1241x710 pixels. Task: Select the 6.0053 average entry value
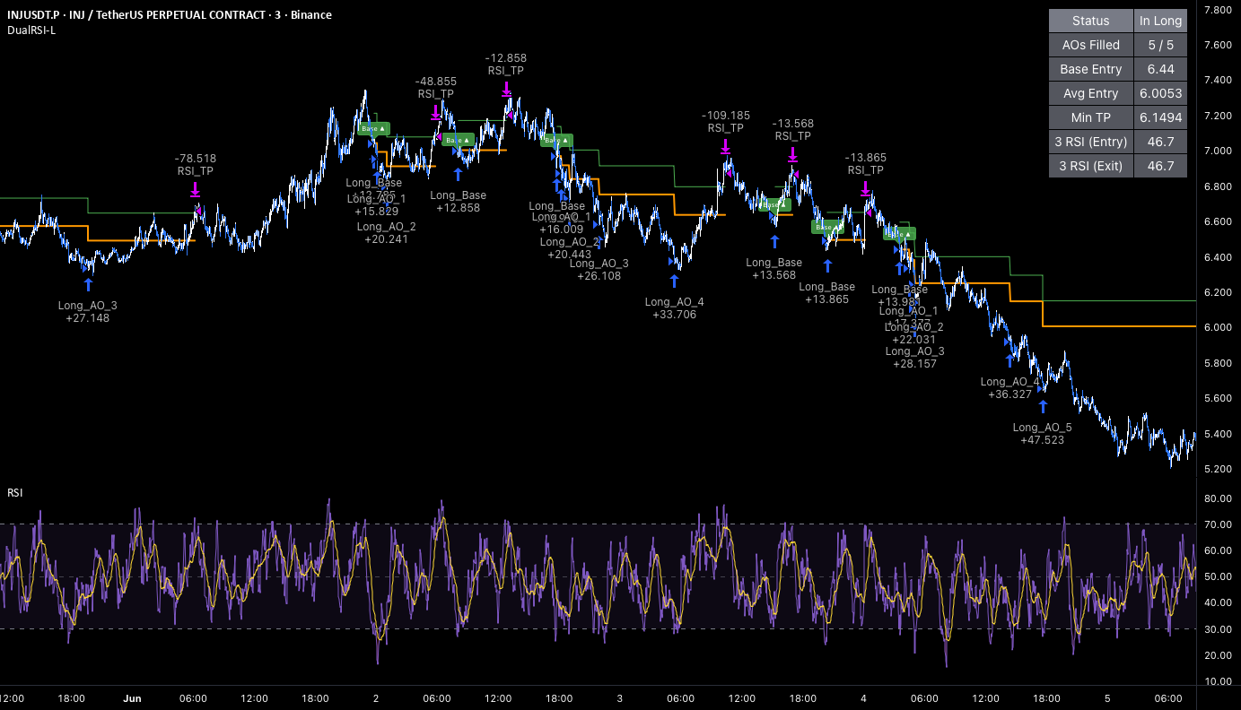[x=1160, y=93]
